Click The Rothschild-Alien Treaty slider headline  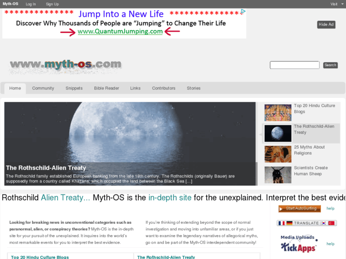point(46,168)
